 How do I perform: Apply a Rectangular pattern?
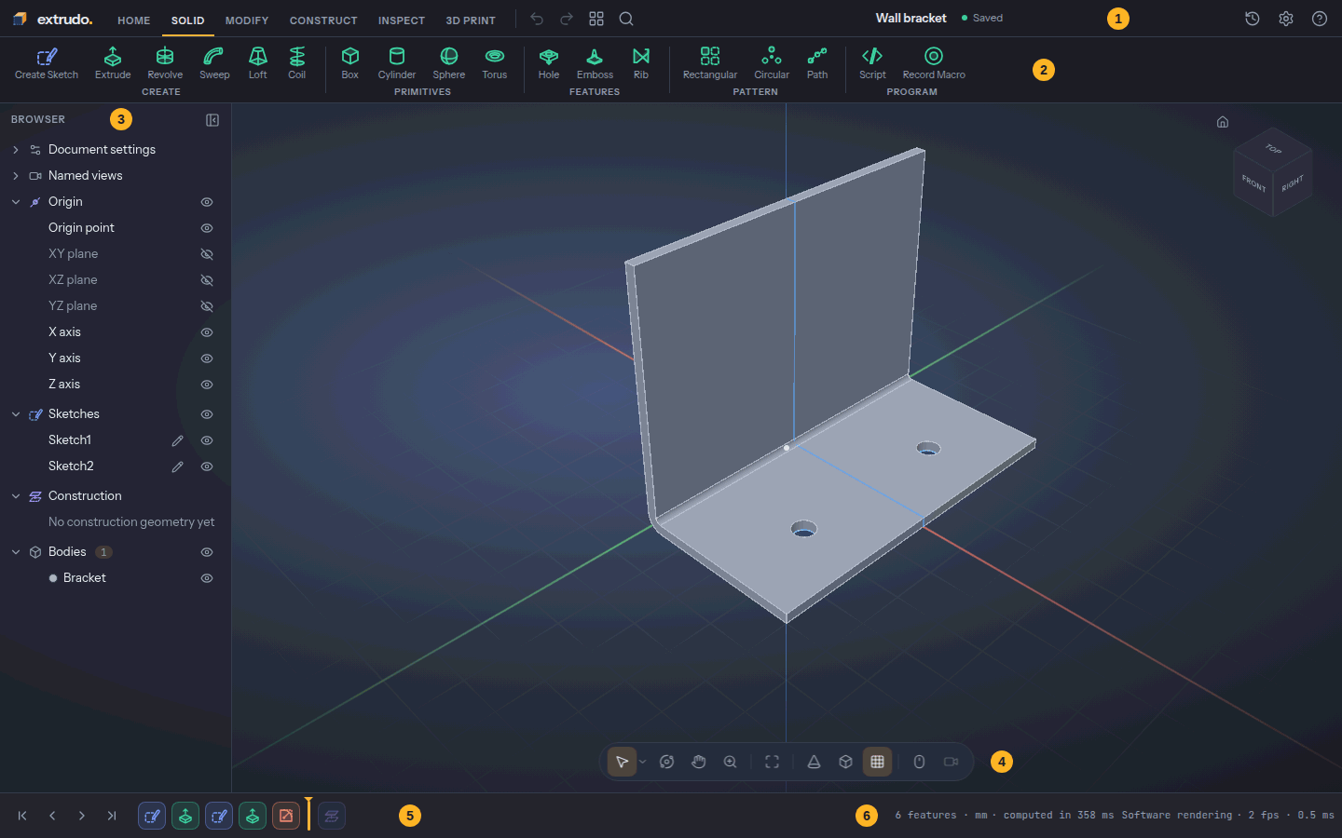(x=710, y=63)
